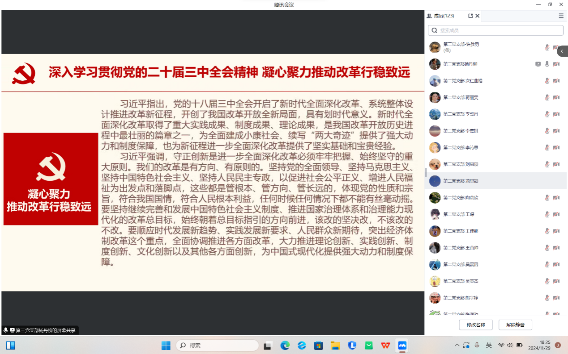Image resolution: width=568 pixels, height=354 pixels.
Task: Close the 成员 members panel
Action: click(478, 16)
